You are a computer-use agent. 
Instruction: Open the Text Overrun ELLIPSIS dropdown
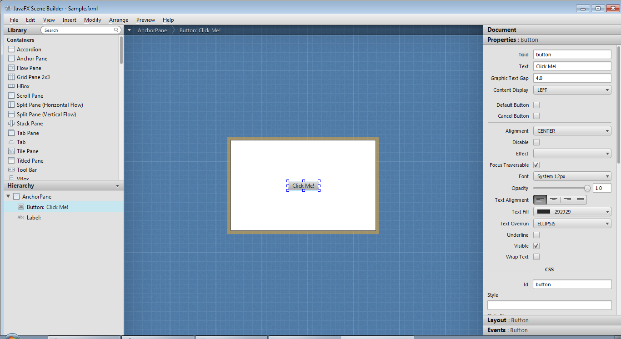coord(572,224)
